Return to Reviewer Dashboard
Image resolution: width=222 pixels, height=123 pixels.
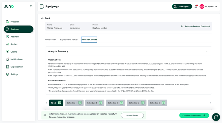[195, 26]
